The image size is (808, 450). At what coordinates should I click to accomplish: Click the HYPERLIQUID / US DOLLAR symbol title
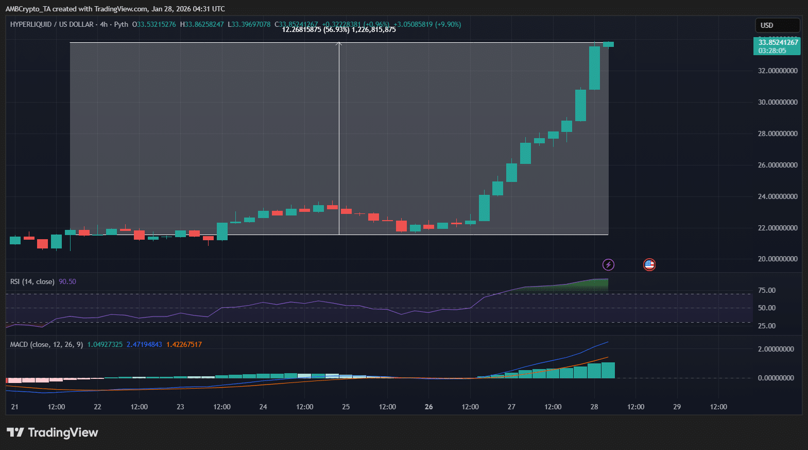[x=51, y=24]
